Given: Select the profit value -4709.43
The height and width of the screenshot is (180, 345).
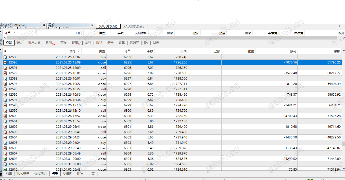Looking at the screenshot, I should [x=290, y=116].
